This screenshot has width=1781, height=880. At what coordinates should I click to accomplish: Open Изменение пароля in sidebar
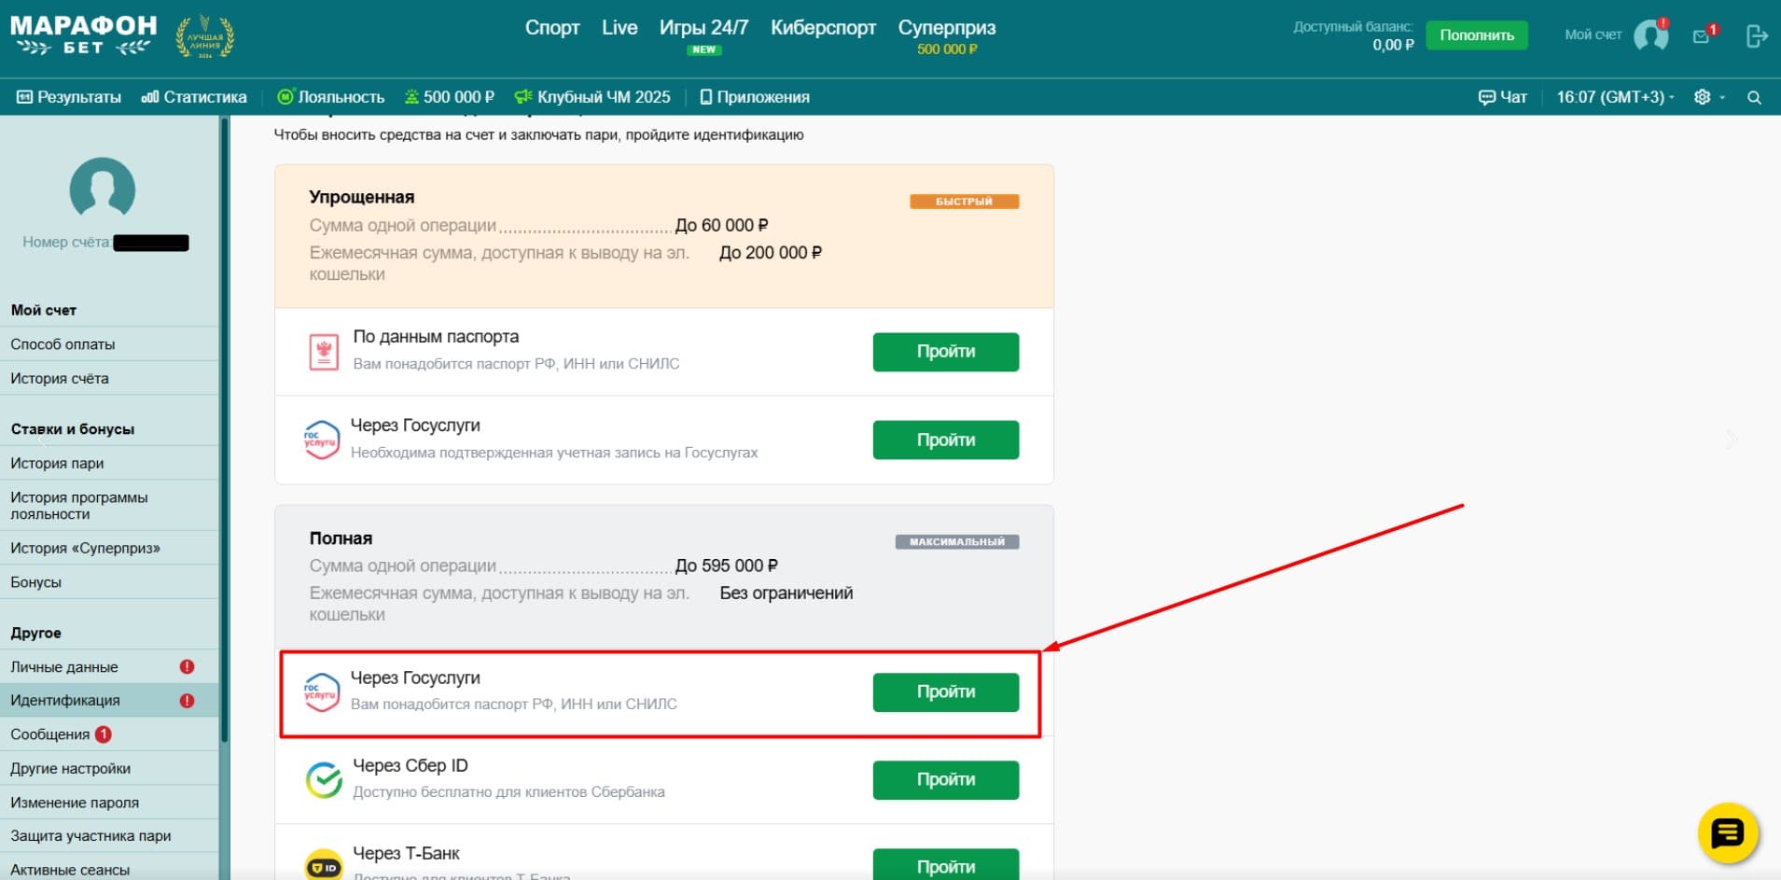point(109,803)
